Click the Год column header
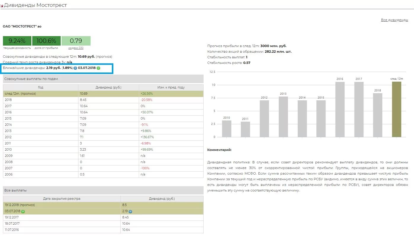The width and height of the screenshot is (414, 235). pyautogui.click(x=41, y=87)
